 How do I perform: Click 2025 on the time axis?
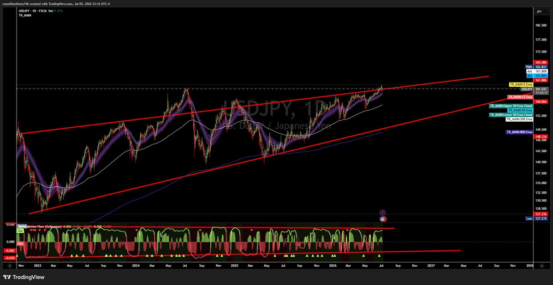235,266
